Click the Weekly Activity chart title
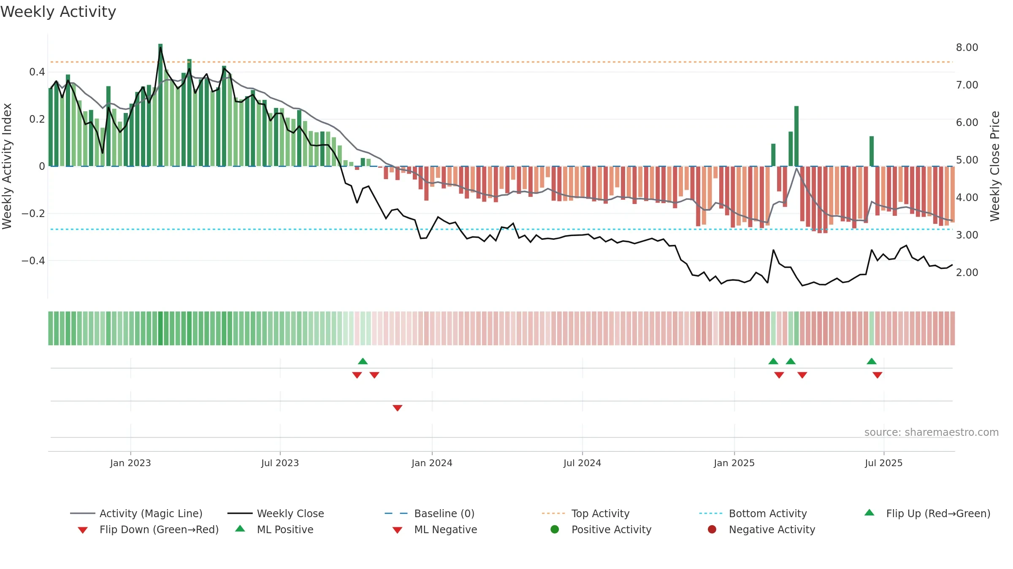Screen dimensions: 1013x569 click(58, 12)
